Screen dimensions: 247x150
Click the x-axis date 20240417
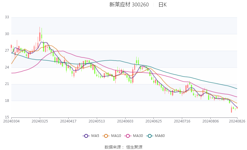tap(68, 121)
